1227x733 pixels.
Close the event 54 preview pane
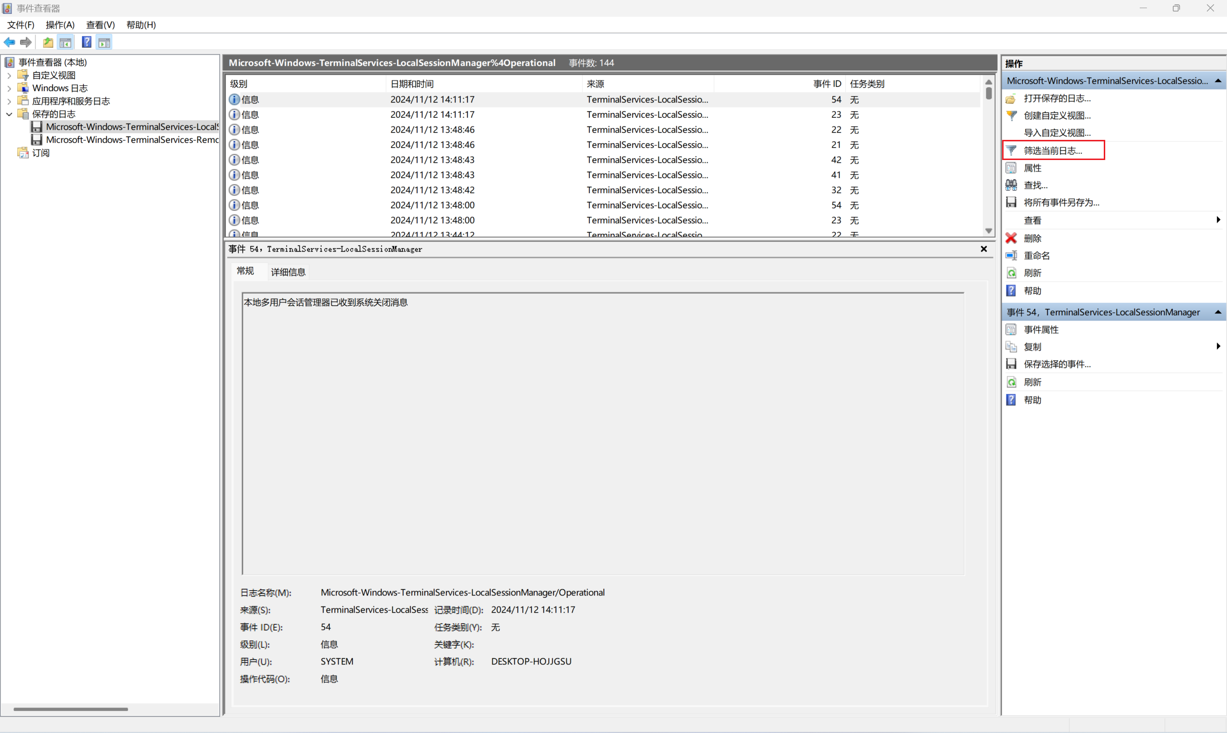(984, 249)
